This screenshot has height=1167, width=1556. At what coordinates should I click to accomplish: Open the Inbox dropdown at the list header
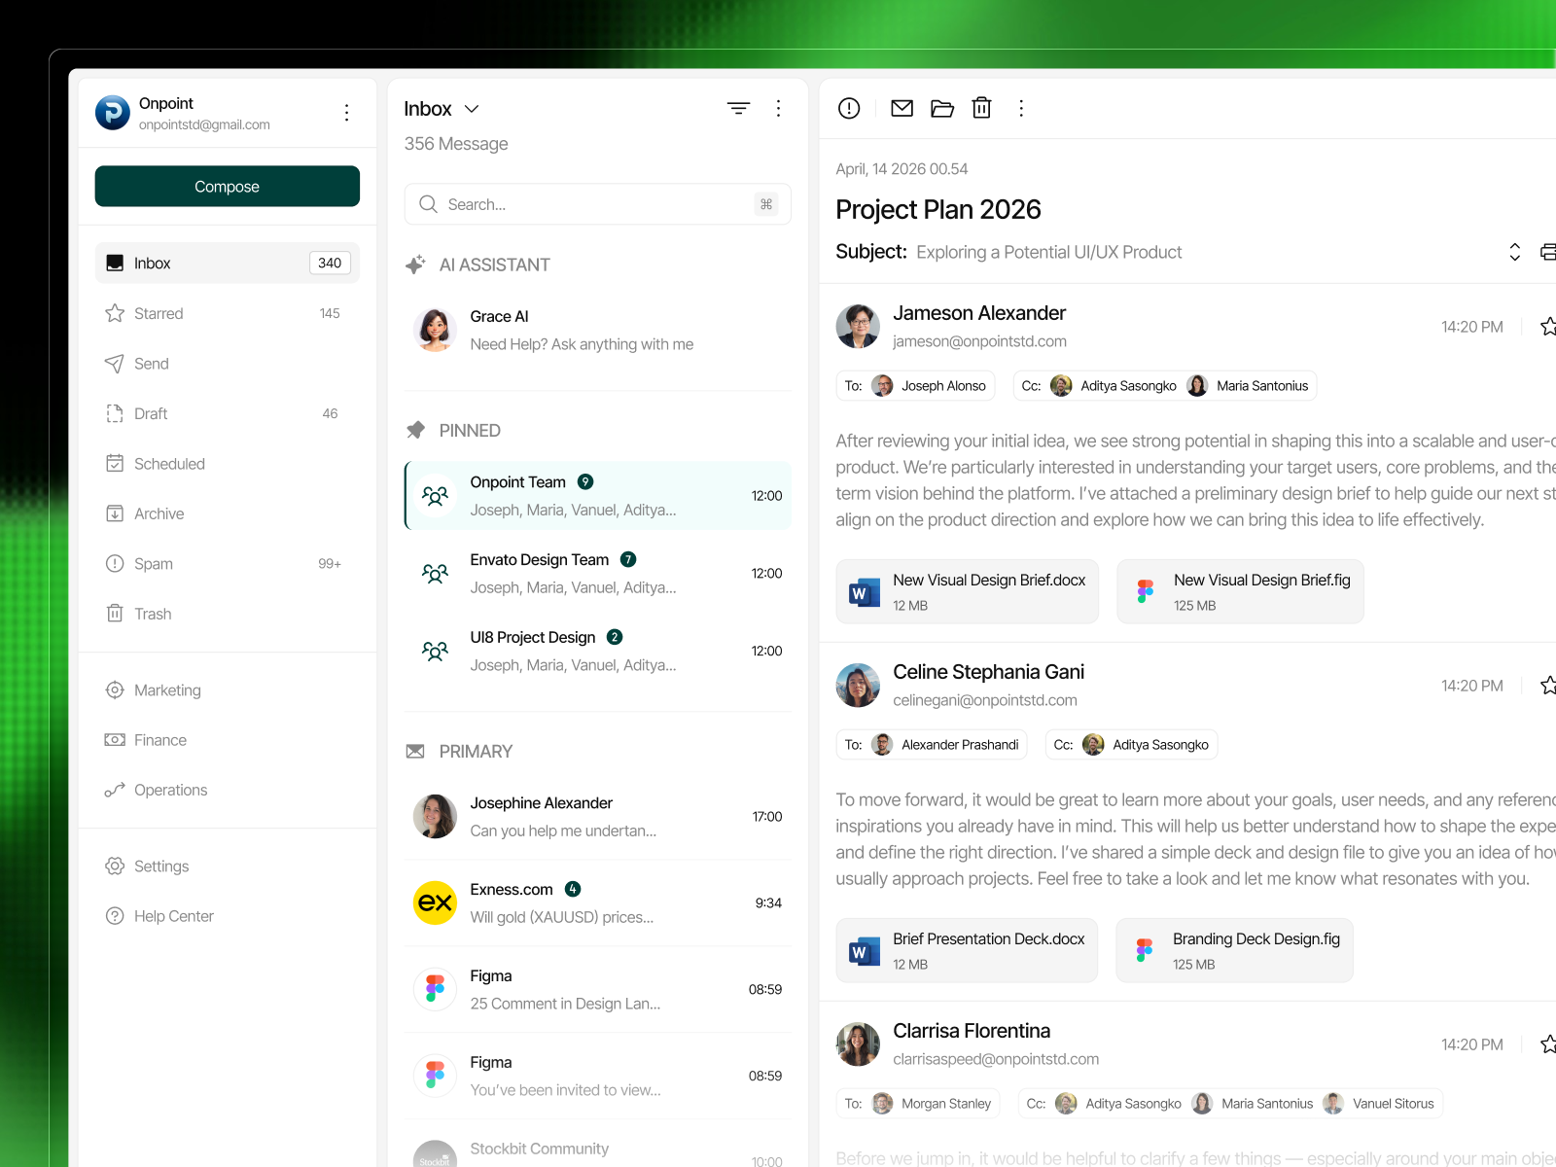pos(473,108)
